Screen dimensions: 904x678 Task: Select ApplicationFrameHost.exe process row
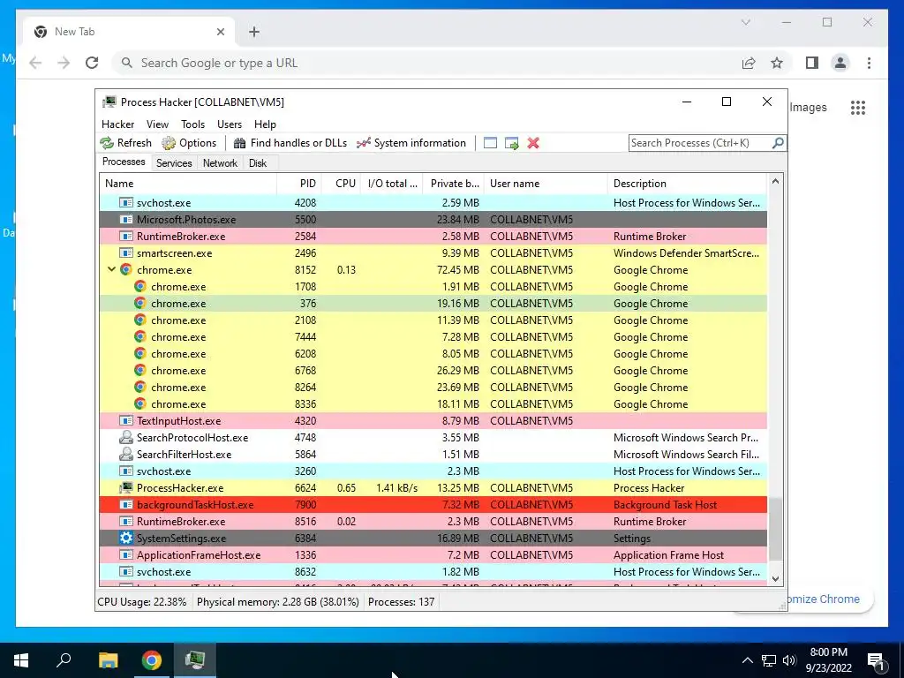pyautogui.click(x=433, y=555)
